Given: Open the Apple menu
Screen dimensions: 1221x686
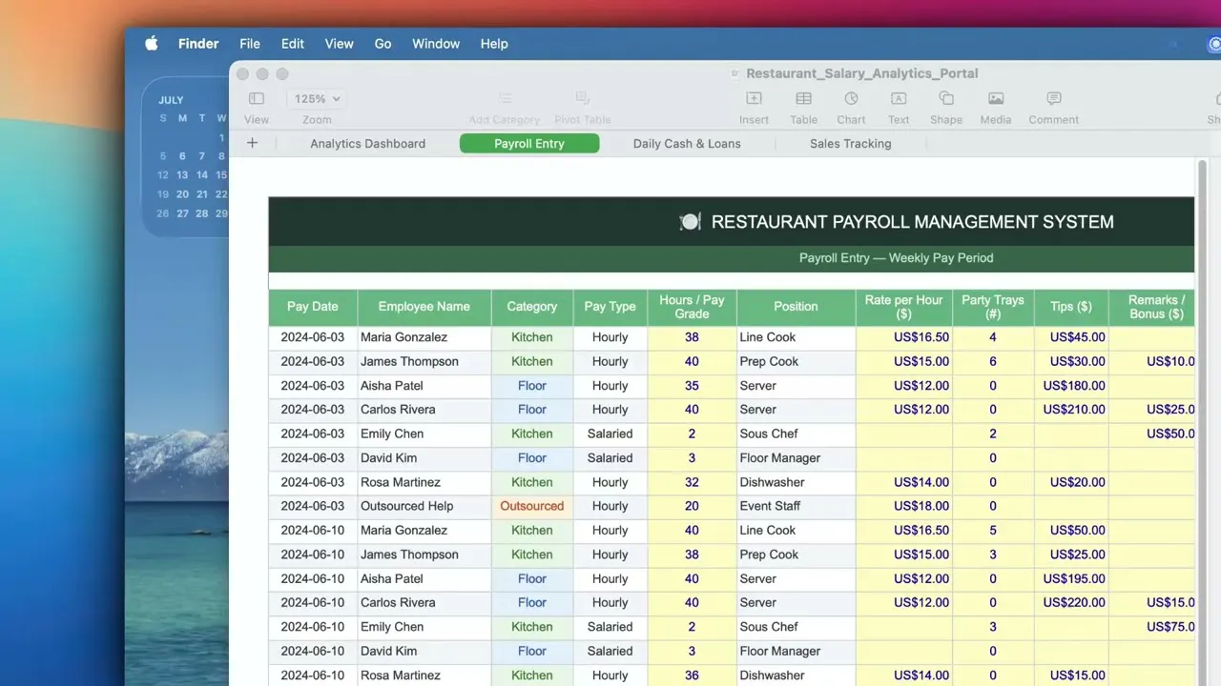Looking at the screenshot, I should [x=151, y=44].
